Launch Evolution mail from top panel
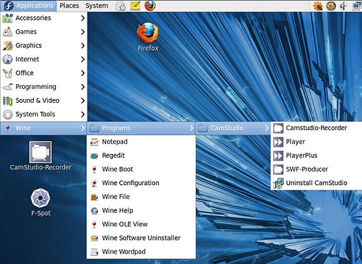Image resolution: width=362 pixels, height=264 pixels. [x=120, y=6]
